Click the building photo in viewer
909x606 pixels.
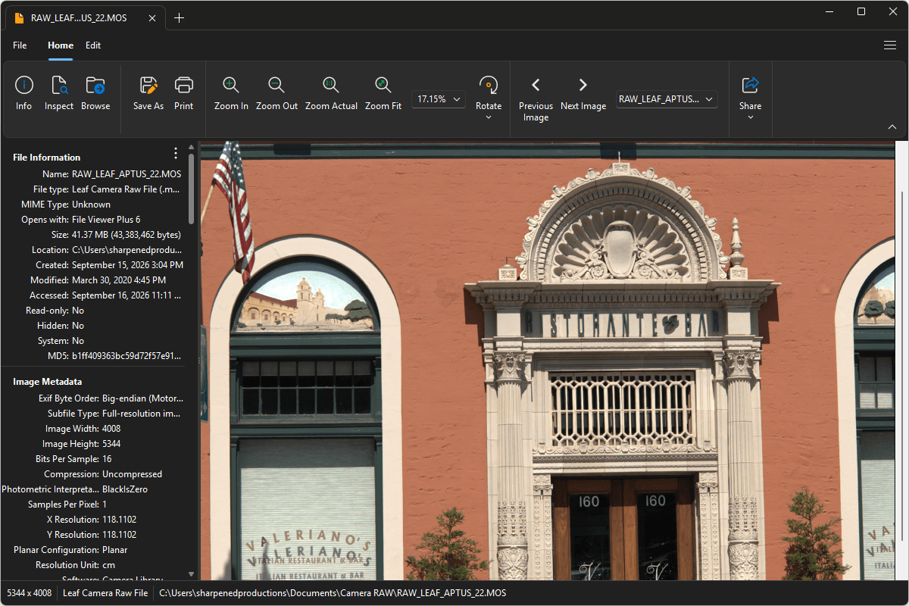pyautogui.click(x=547, y=361)
